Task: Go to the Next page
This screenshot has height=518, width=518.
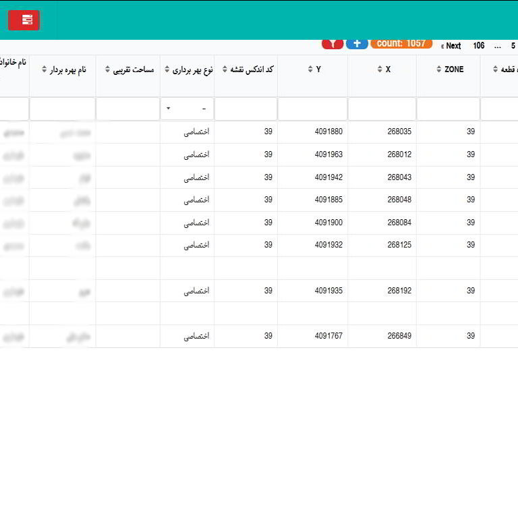Action: (x=452, y=46)
